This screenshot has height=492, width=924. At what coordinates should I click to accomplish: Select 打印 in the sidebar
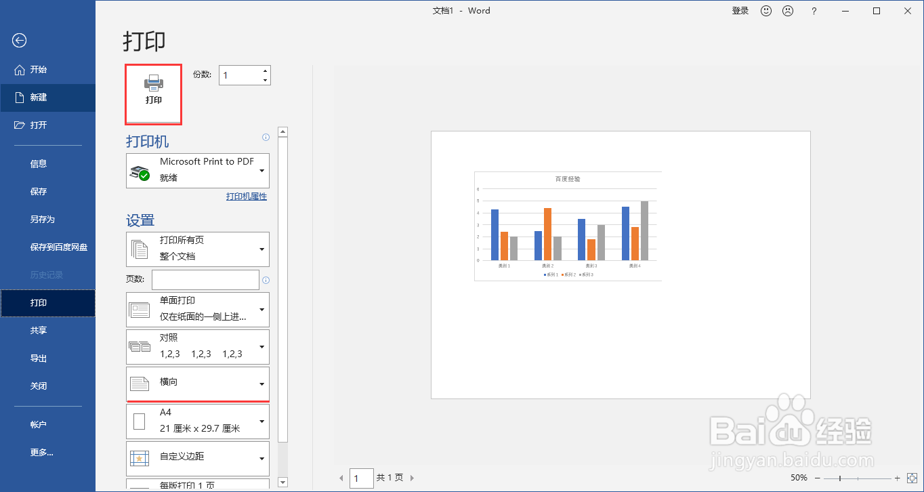[47, 303]
